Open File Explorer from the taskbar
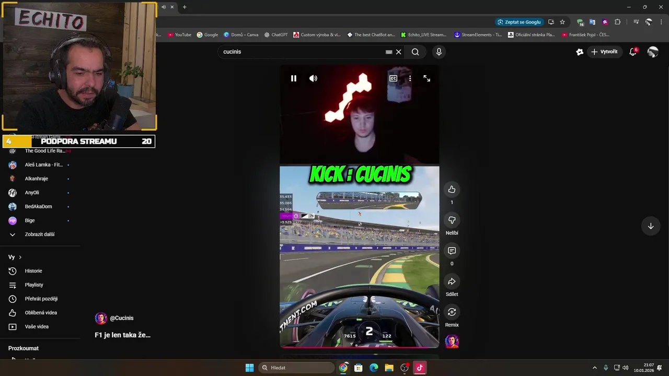 click(389, 368)
